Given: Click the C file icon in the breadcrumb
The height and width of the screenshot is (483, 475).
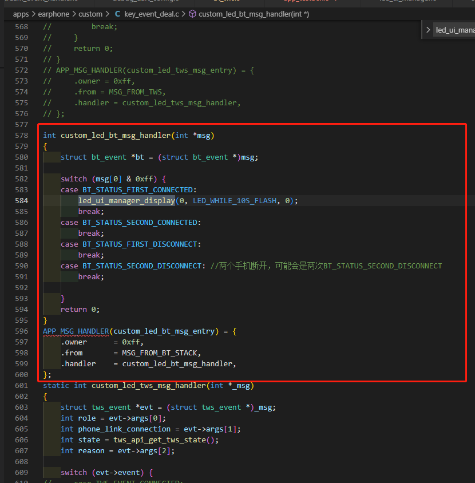Looking at the screenshot, I should (117, 14).
